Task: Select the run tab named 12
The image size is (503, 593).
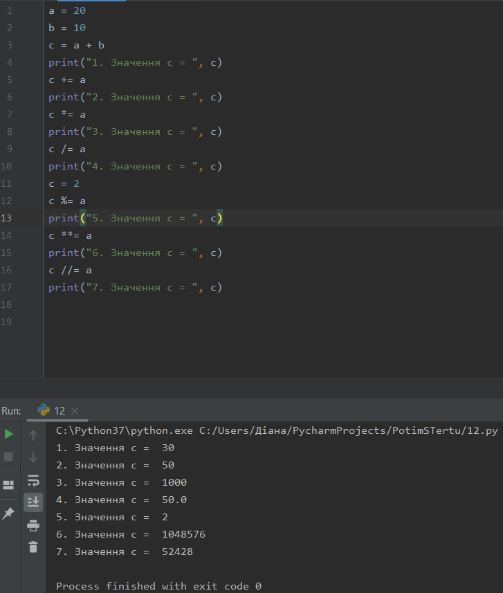Action: [x=60, y=410]
